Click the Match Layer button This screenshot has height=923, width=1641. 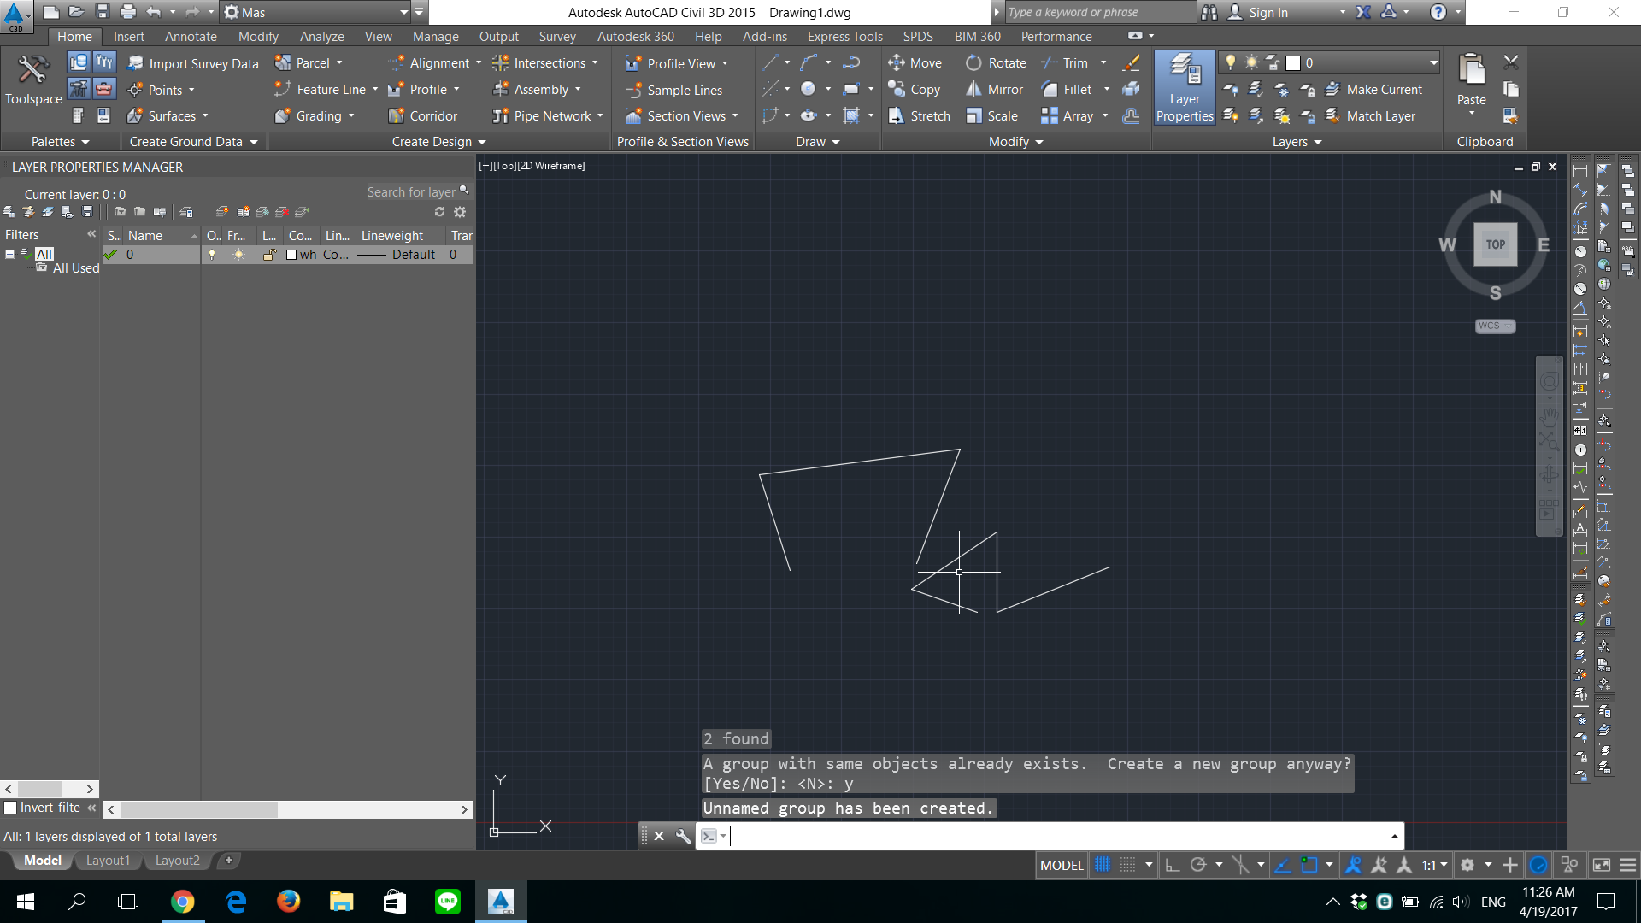point(1370,116)
